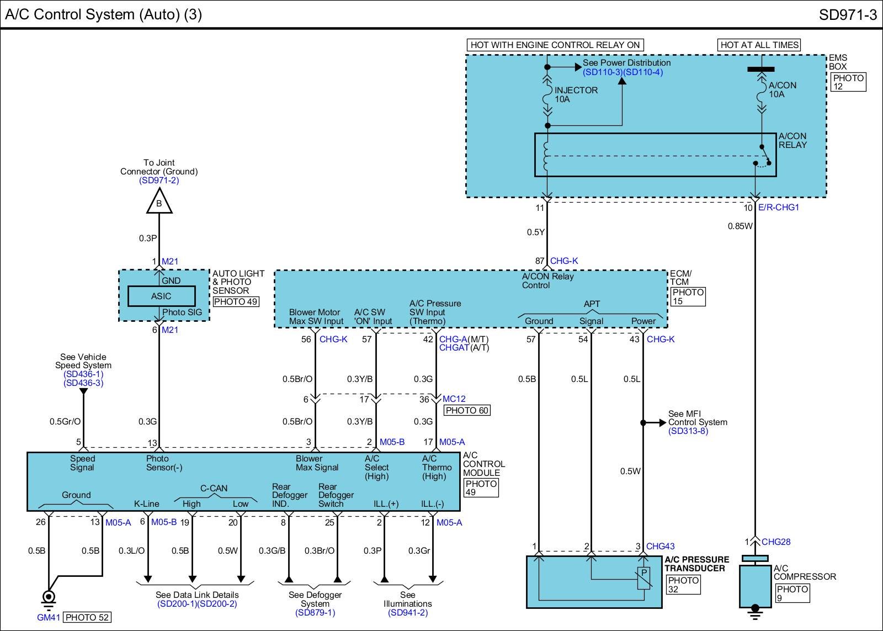Open the SD879-1 defogger system reference

point(315,613)
